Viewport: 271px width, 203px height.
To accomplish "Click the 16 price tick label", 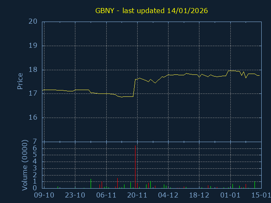I will click(x=33, y=118).
